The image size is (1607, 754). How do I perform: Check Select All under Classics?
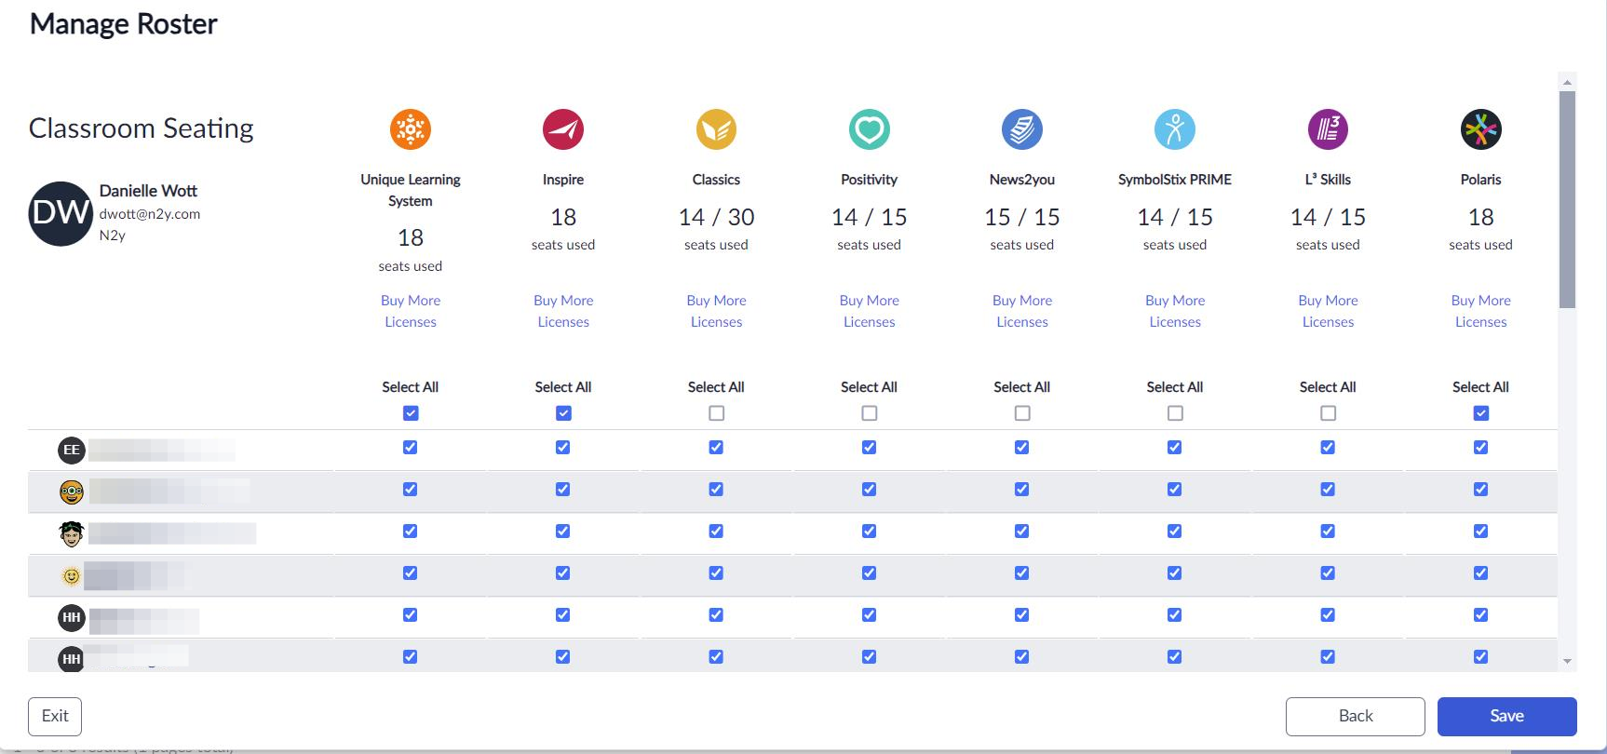tap(716, 413)
